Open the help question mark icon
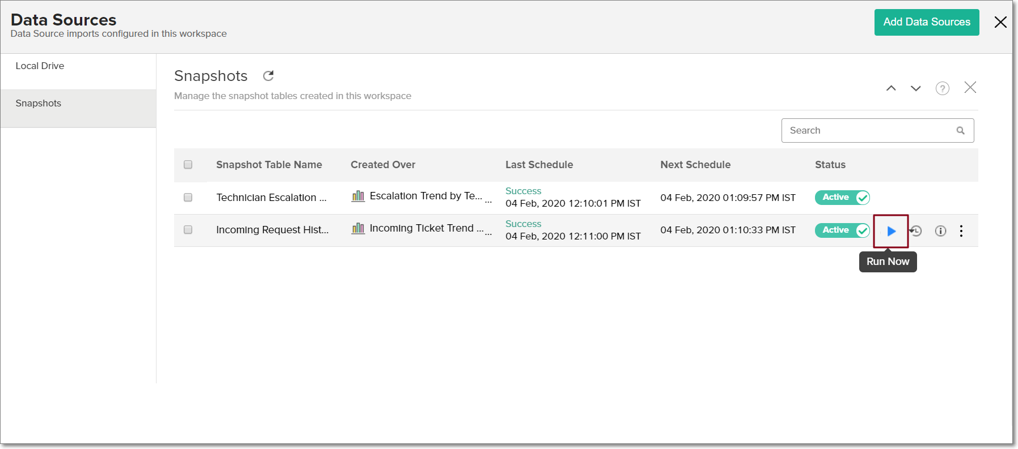1018x449 pixels. [x=942, y=88]
